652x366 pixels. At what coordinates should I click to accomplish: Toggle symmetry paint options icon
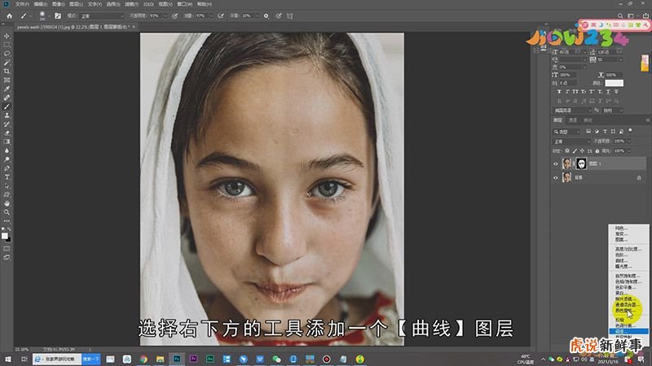click(290, 15)
